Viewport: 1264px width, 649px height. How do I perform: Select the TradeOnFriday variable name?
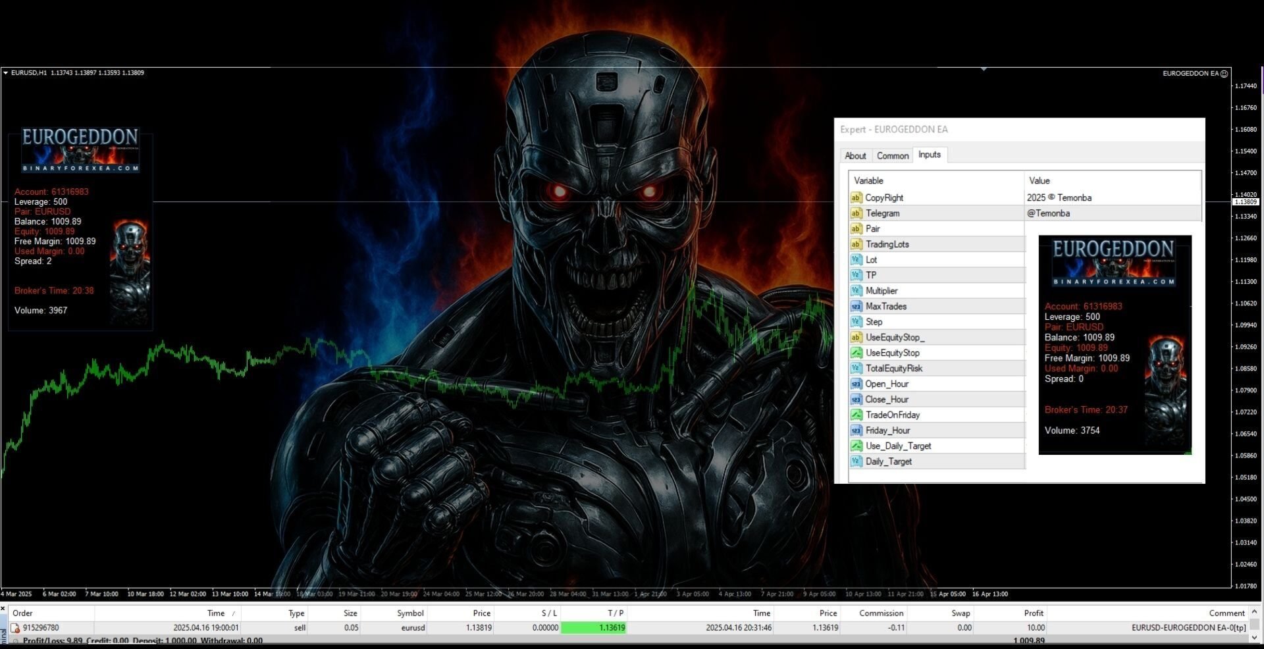coord(892,415)
